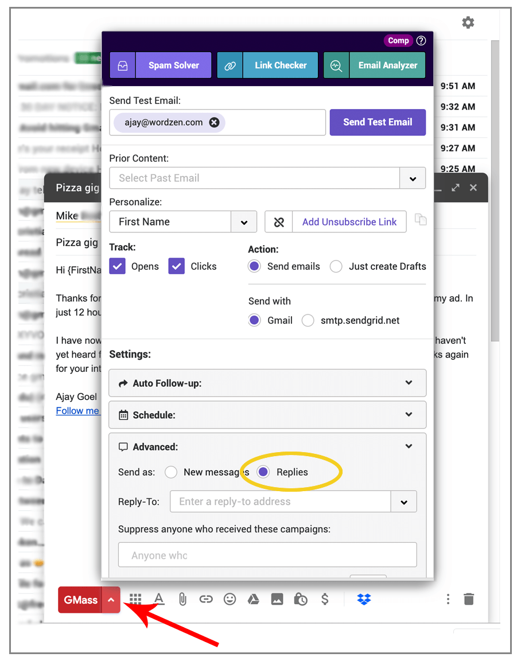
Task: Select Send as Replies
Action: pos(263,472)
